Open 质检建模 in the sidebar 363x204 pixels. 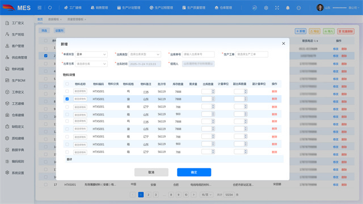pyautogui.click(x=15, y=138)
